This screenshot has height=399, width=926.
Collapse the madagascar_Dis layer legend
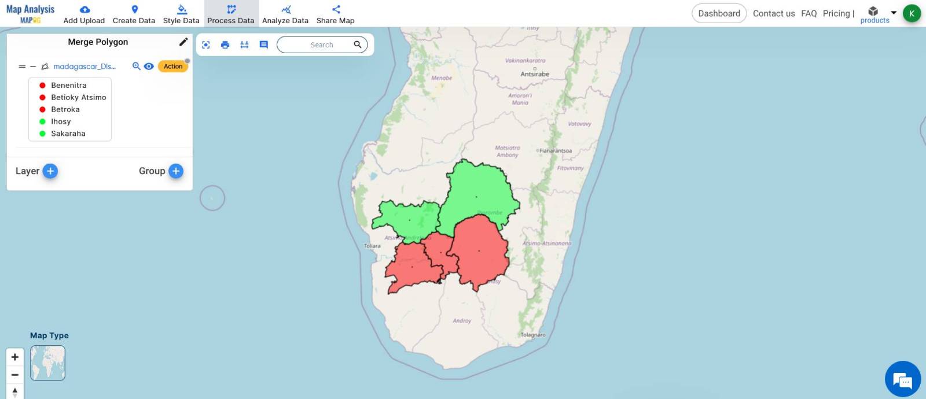point(33,66)
